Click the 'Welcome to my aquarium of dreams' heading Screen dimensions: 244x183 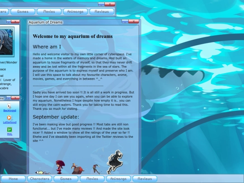tap(73, 36)
